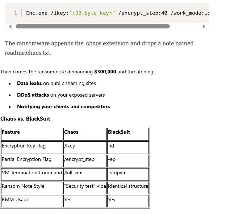The width and height of the screenshot is (226, 215).
Task: Click "Notifying your clients and competitors" bullet
Action: pyautogui.click(x=63, y=107)
